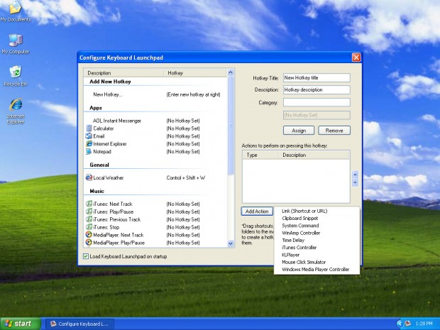Click the Add Action button
Screen dimensions: 440x330
pyautogui.click(x=257, y=211)
